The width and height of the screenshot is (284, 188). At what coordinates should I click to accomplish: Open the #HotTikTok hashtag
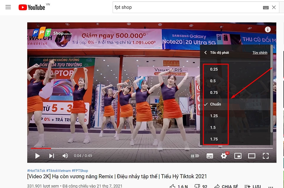pyautogui.click(x=36, y=171)
